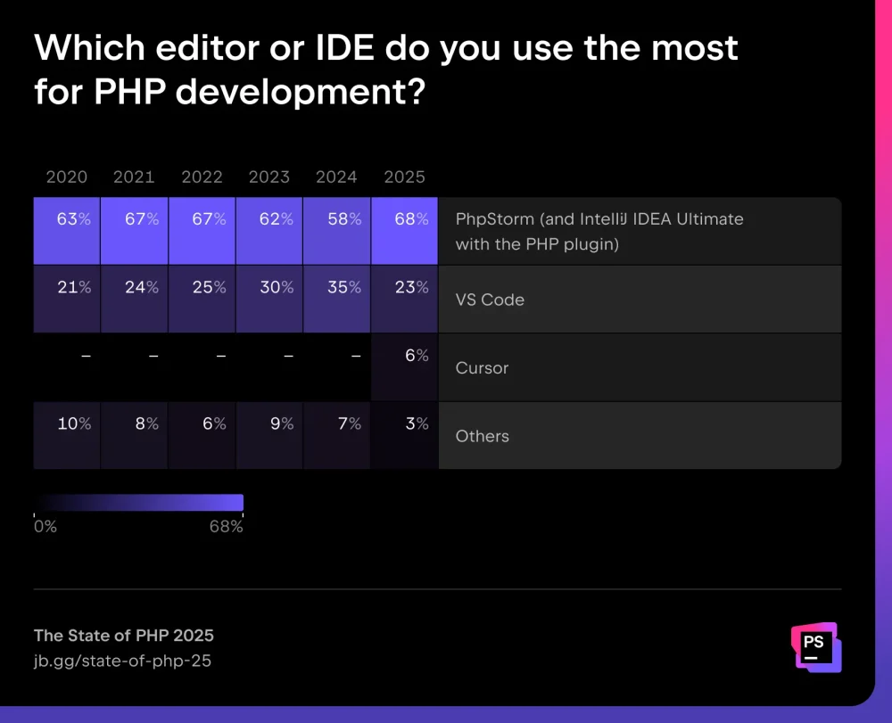Viewport: 892px width, 723px height.
Task: Click the Others row label
Action: click(482, 436)
